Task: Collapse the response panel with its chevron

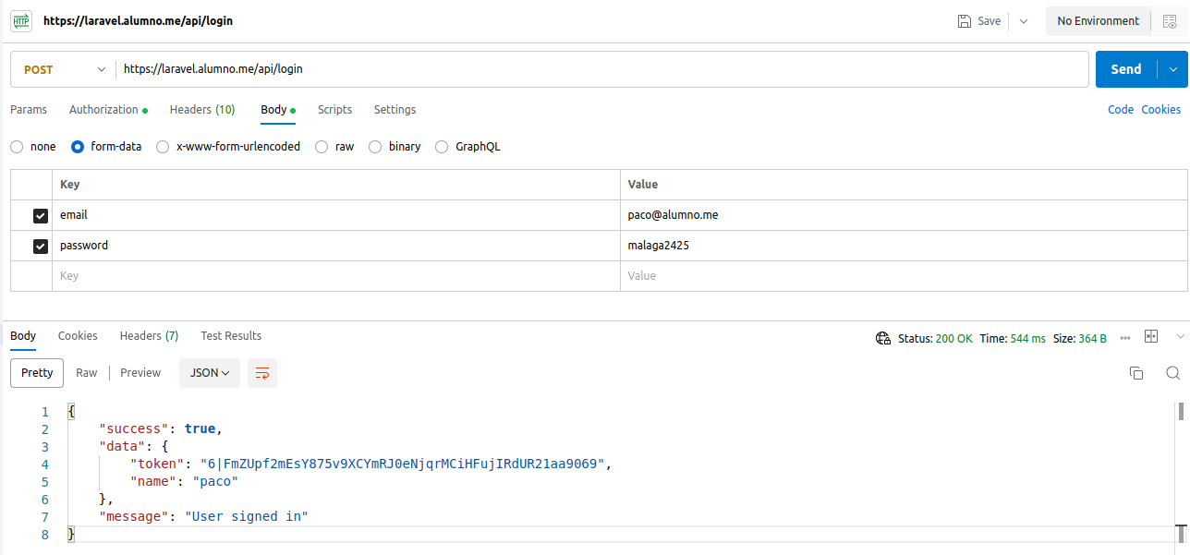Action: (x=1180, y=337)
